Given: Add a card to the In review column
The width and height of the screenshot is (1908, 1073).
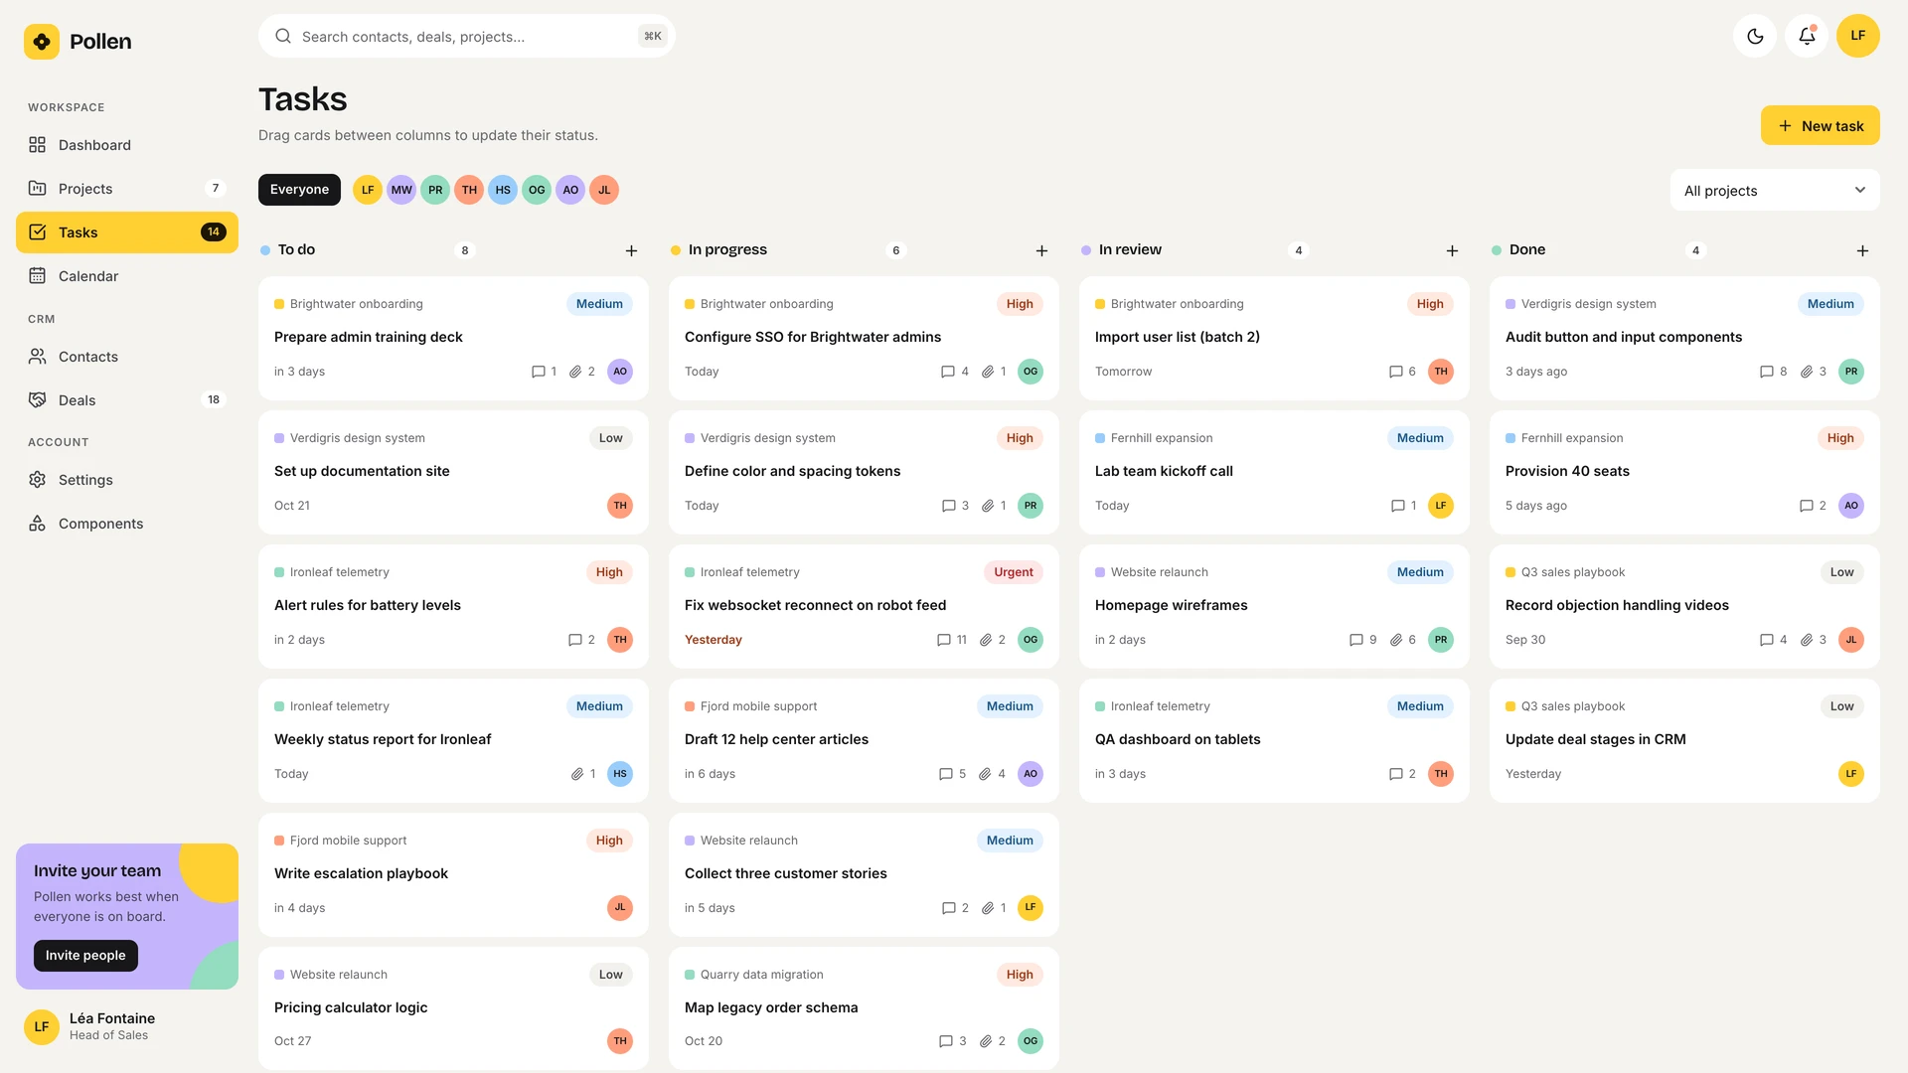Looking at the screenshot, I should pyautogui.click(x=1452, y=251).
